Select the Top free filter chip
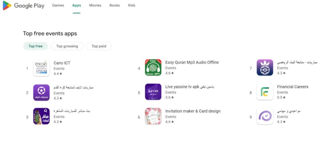333x149 pixels. click(x=35, y=46)
